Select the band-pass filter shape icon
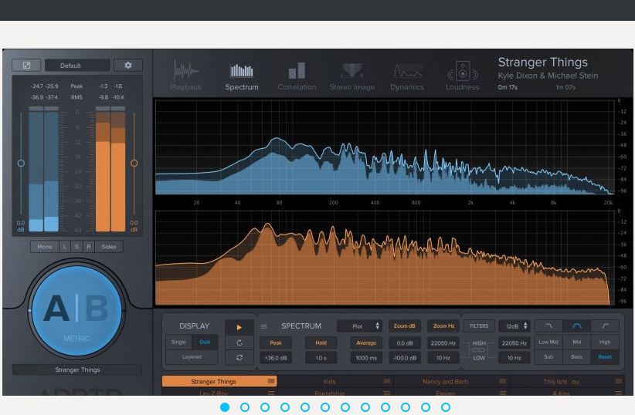Image resolution: width=635 pixels, height=415 pixels. coord(577,326)
